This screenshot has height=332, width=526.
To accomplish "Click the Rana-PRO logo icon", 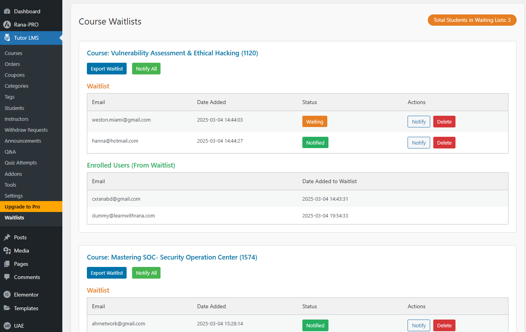I will [x=7, y=25].
